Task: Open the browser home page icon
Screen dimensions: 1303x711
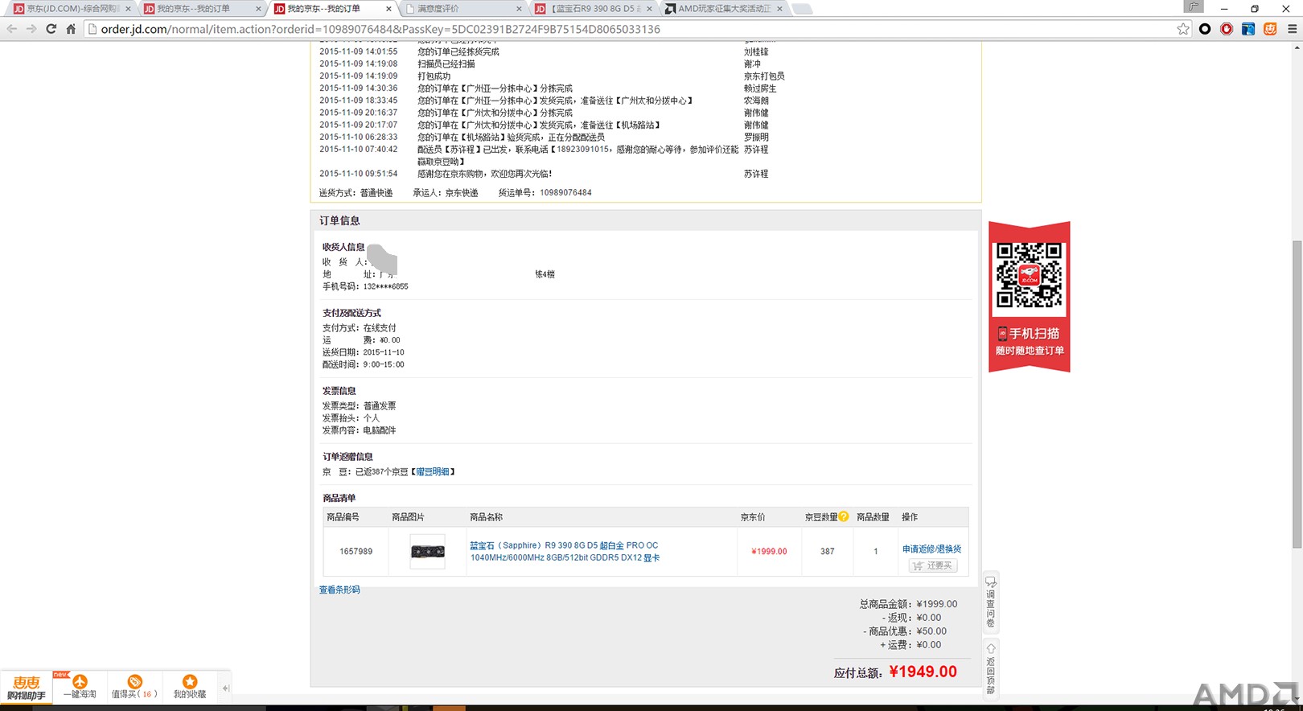Action: pos(71,29)
